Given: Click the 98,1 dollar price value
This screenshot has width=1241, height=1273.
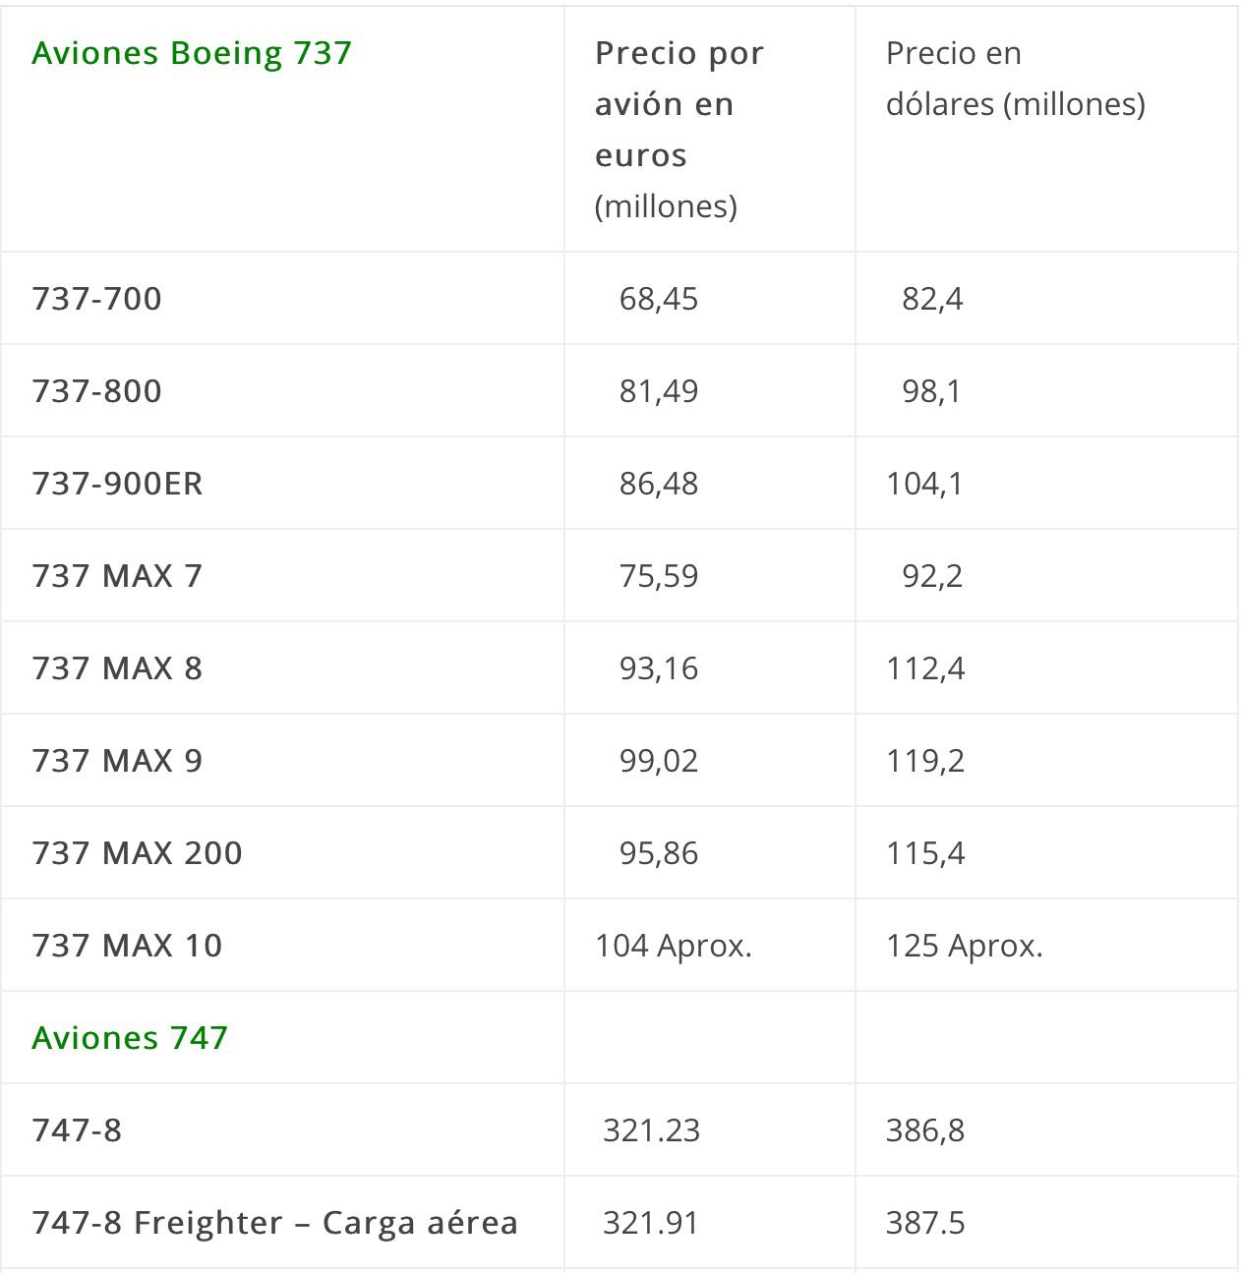Looking at the screenshot, I should tap(932, 391).
